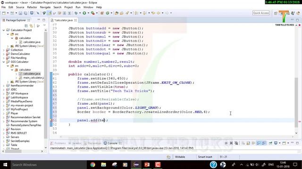
Task: Click the ENG language indicator
Action: (271, 165)
